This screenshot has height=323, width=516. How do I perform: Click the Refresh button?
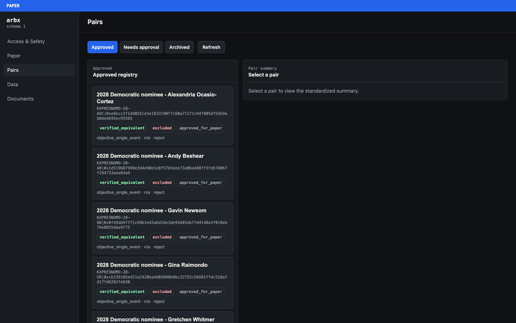pos(211,47)
